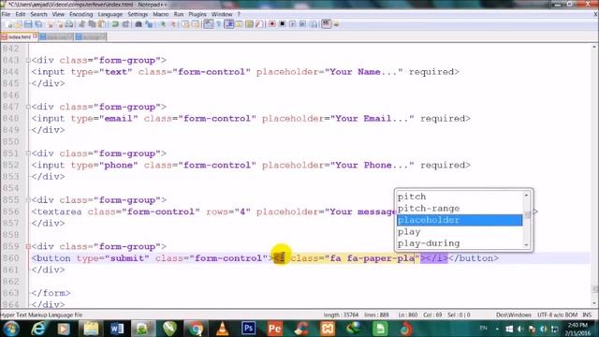The image size is (599, 337).
Task: Choose 'play-during' in the autocomplete list
Action: point(460,243)
